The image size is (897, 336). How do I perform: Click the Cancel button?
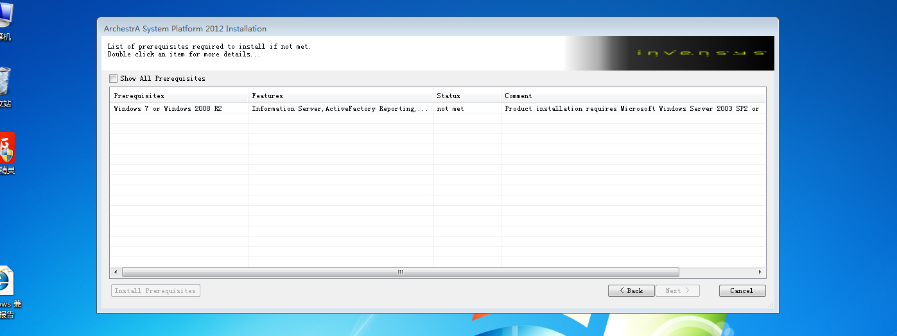[x=742, y=290]
